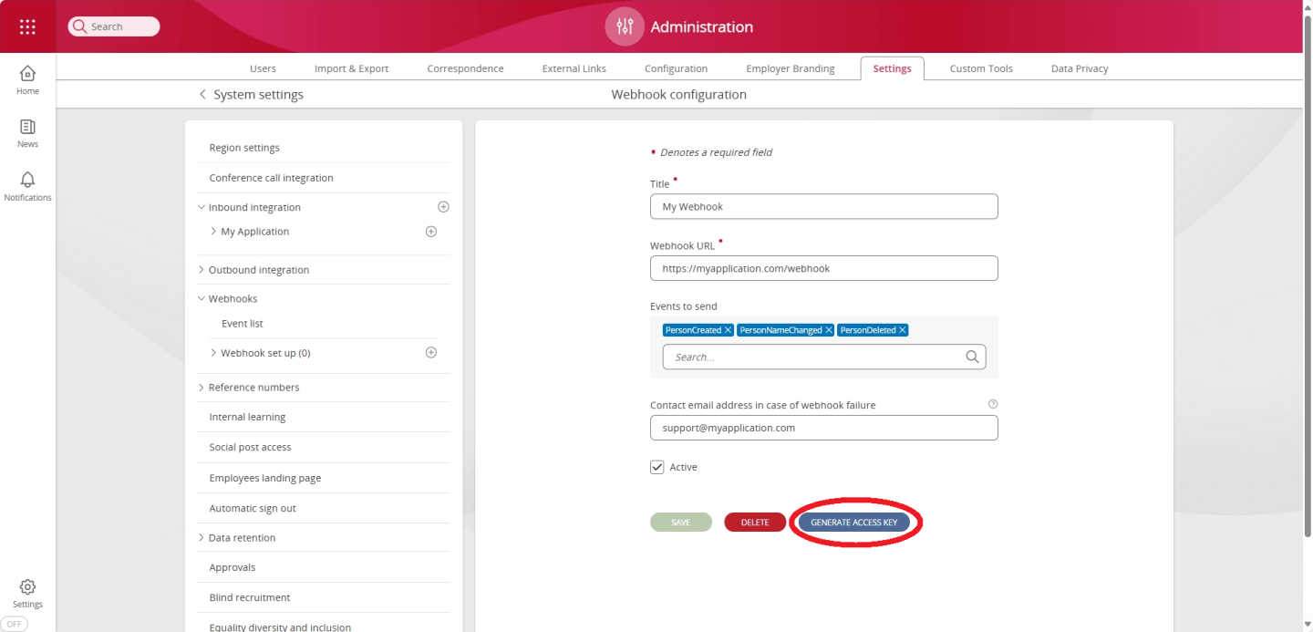Click the Home icon in the sidebar
Screen dimensions: 1313x632
(26, 77)
